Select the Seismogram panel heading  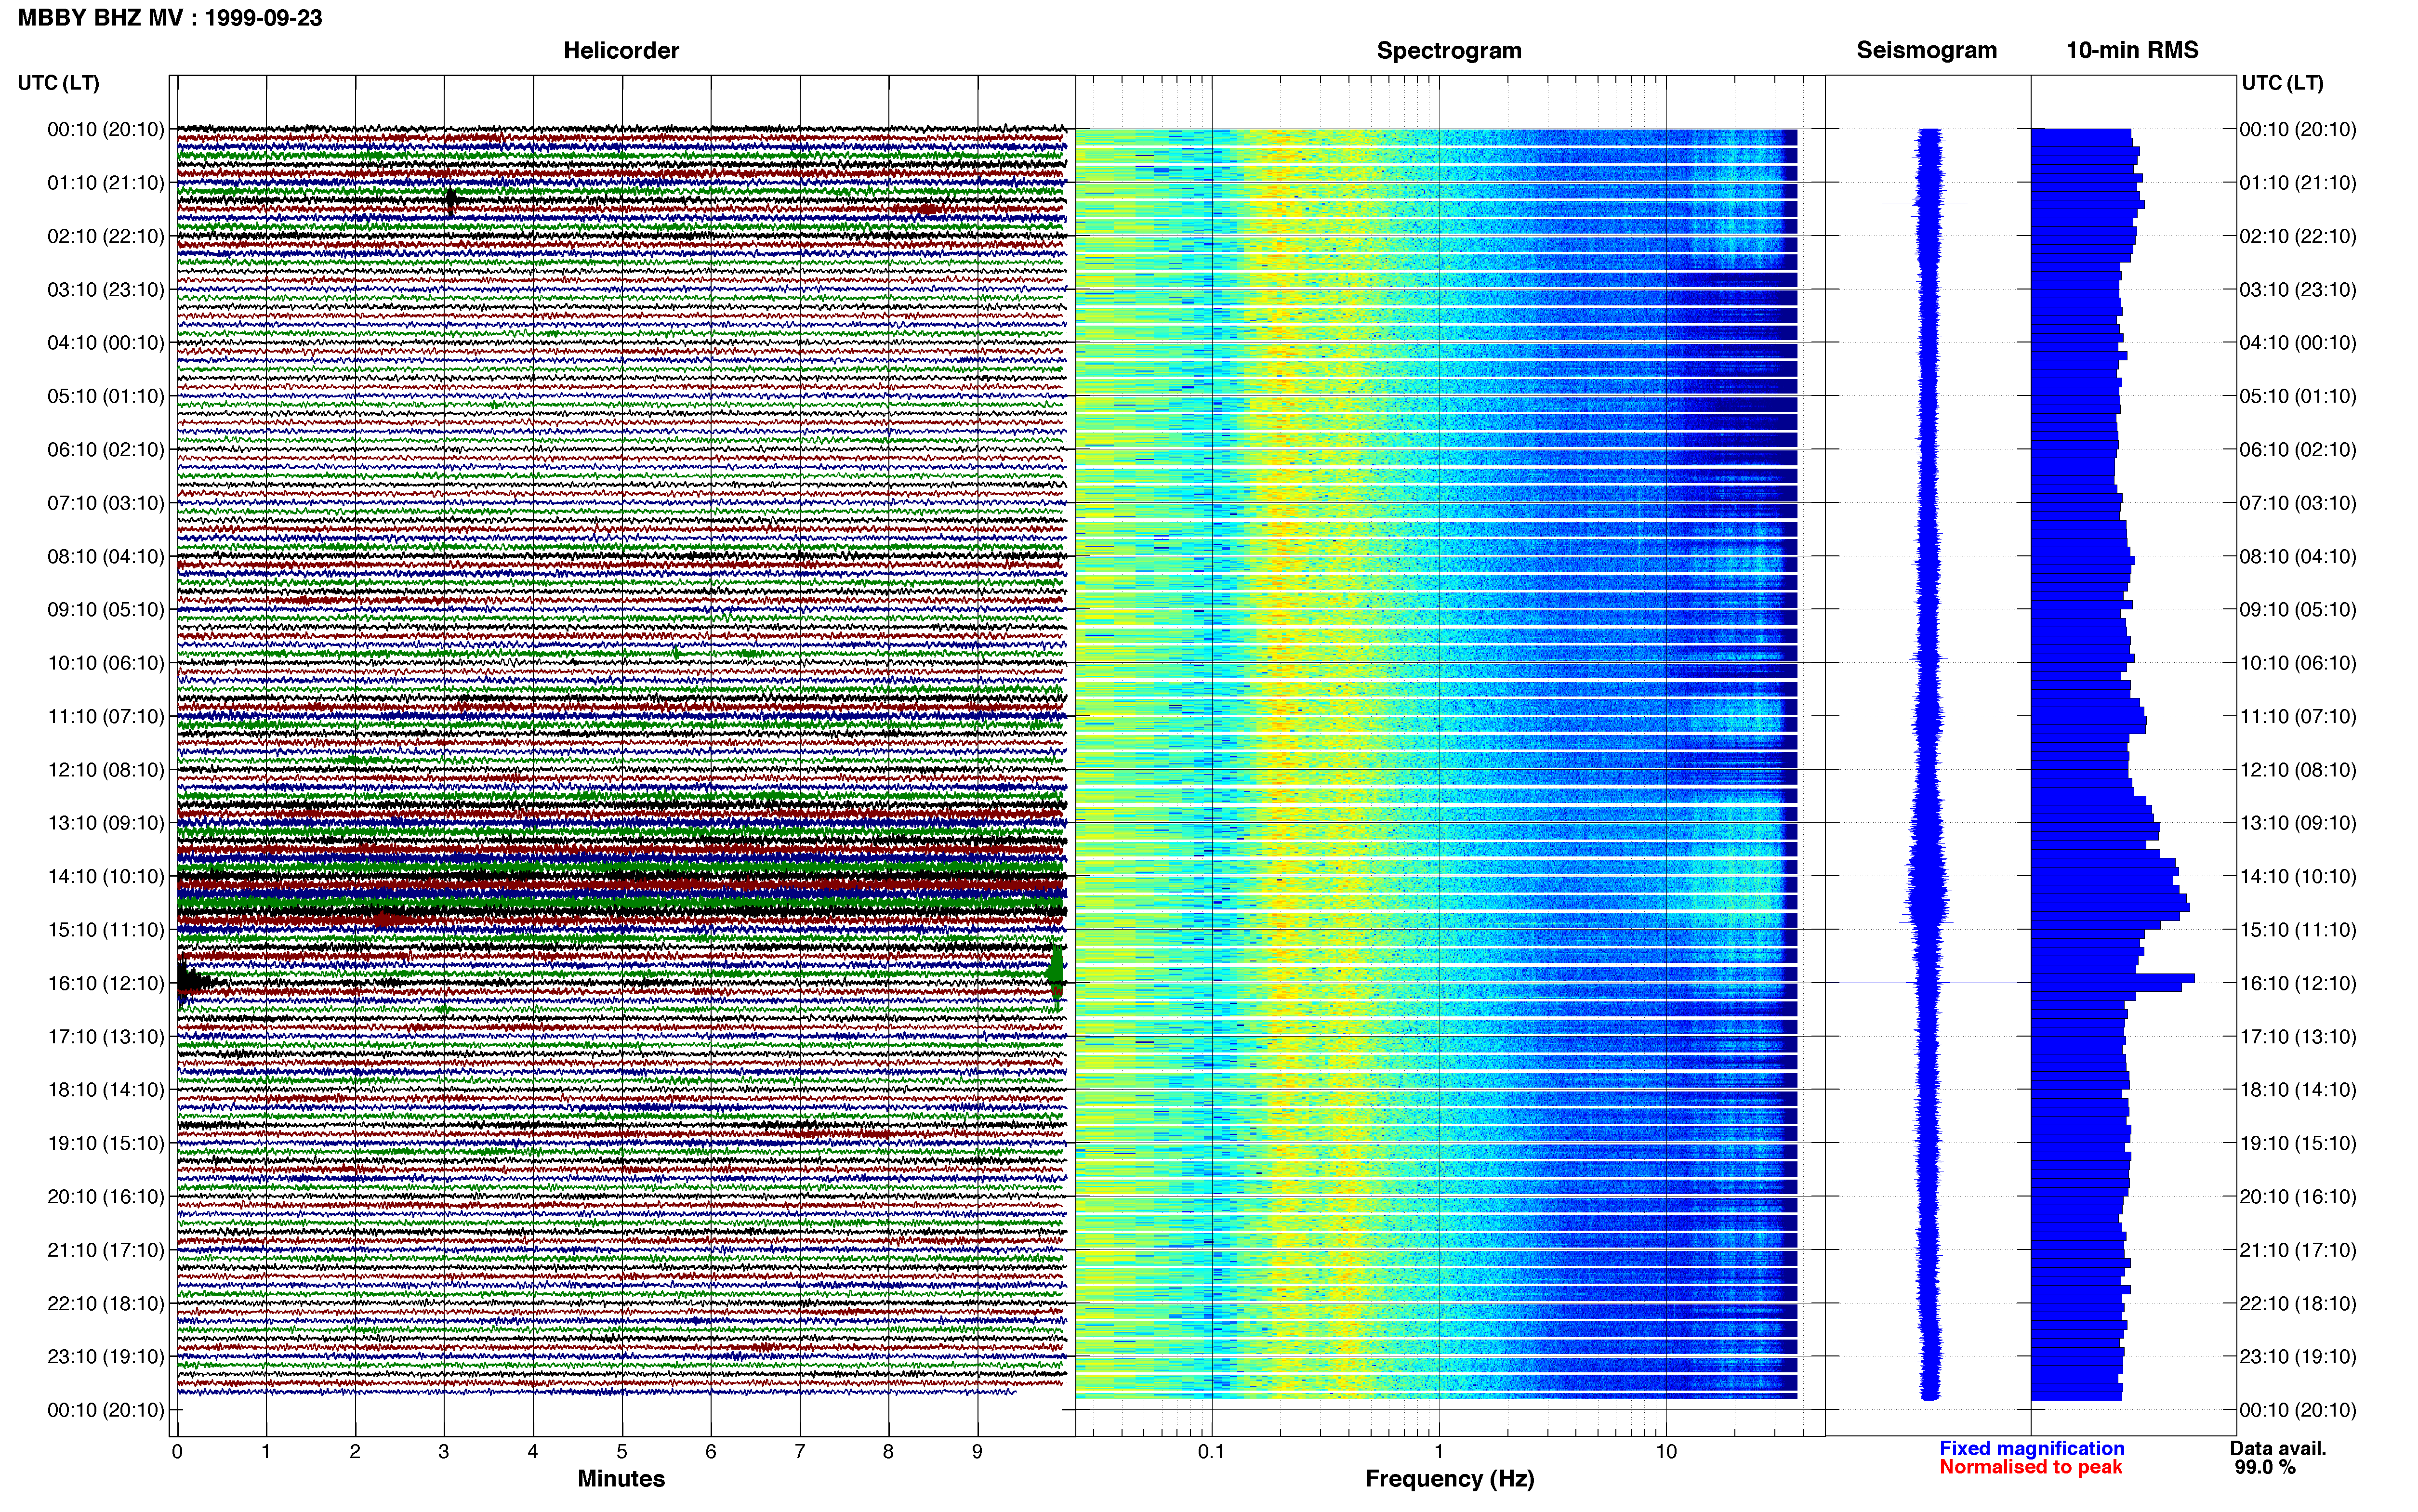click(x=1927, y=50)
